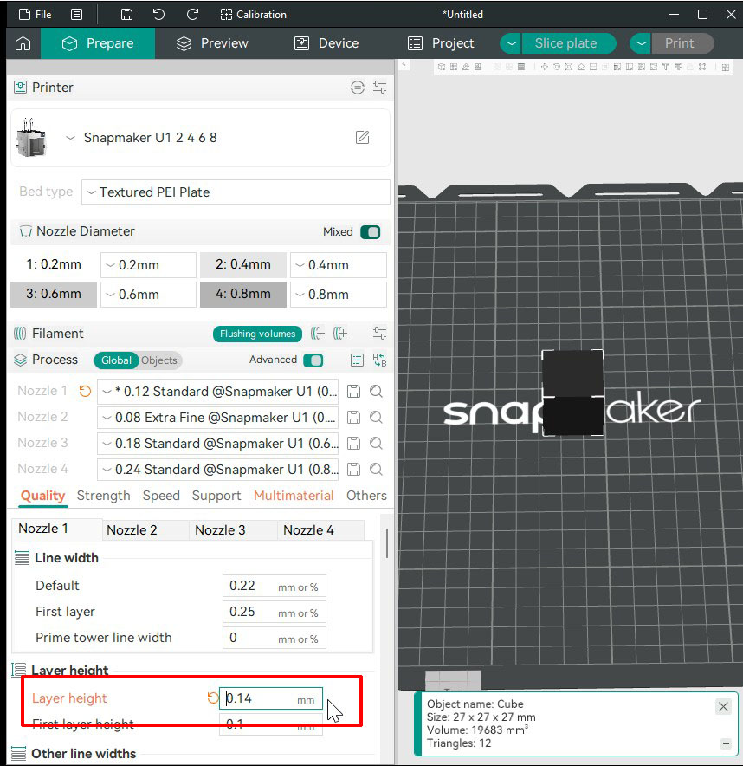Click the printer sync icon in Printer header
The width and height of the screenshot is (743, 766).
(x=358, y=88)
